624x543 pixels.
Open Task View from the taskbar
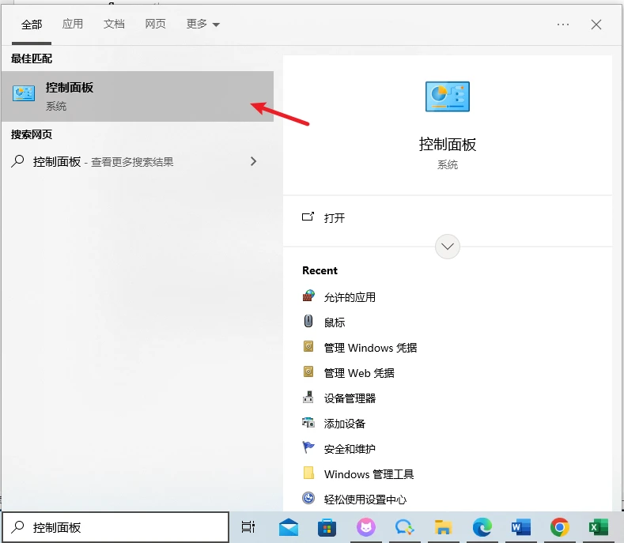pyautogui.click(x=248, y=527)
